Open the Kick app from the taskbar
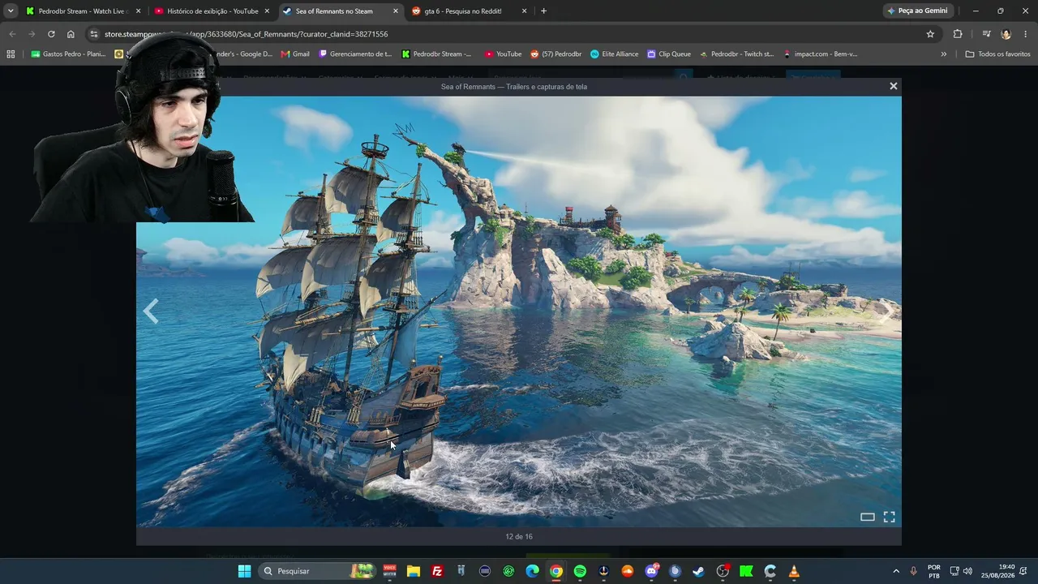Screen dimensions: 1038x584 pyautogui.click(x=746, y=571)
